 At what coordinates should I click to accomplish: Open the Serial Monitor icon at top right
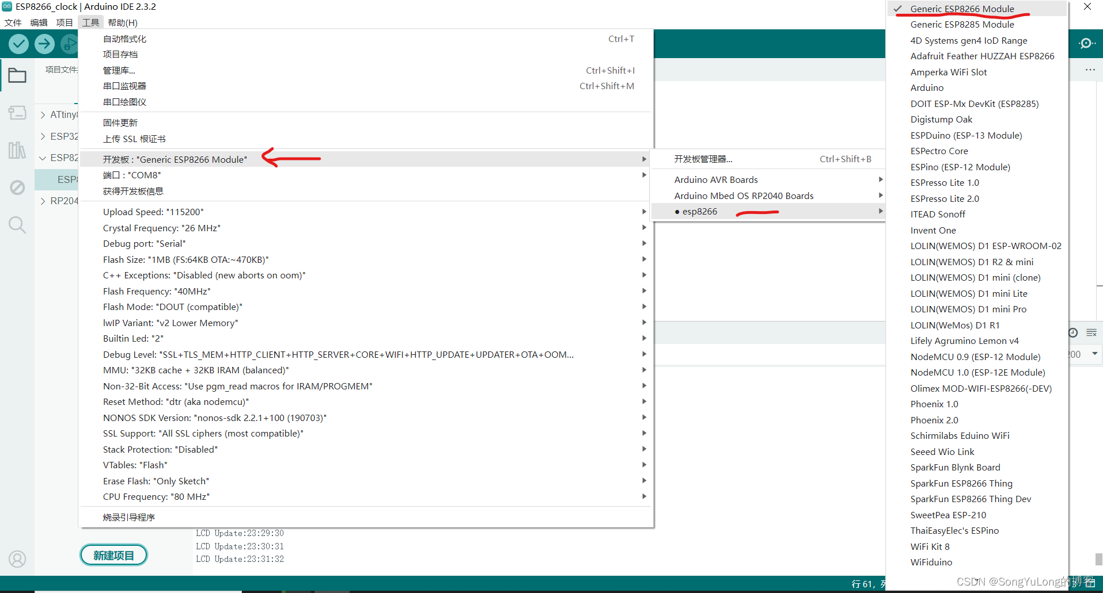point(1086,44)
